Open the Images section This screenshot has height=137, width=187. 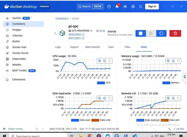coord(23,30)
